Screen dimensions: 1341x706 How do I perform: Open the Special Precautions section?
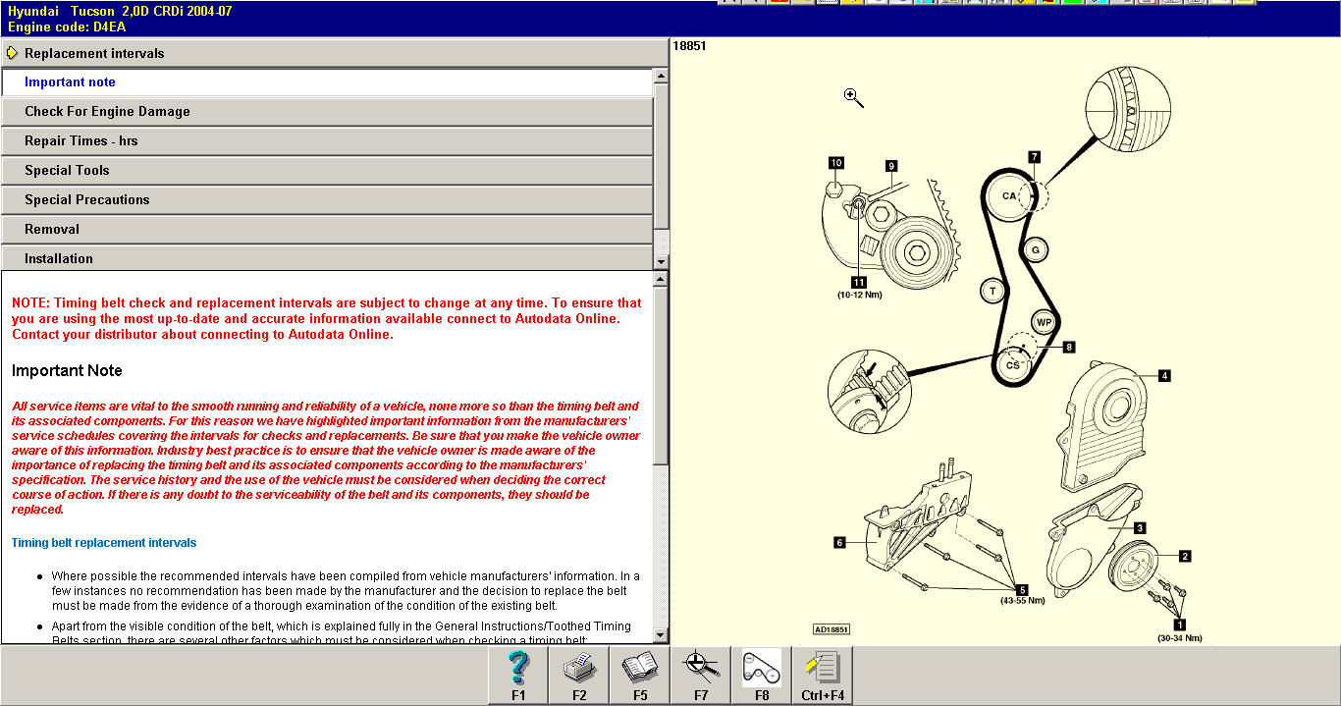coord(327,200)
